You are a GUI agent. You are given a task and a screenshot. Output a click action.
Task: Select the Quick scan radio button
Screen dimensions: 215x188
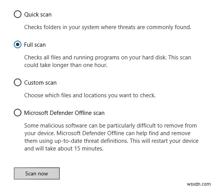[x=18, y=14]
